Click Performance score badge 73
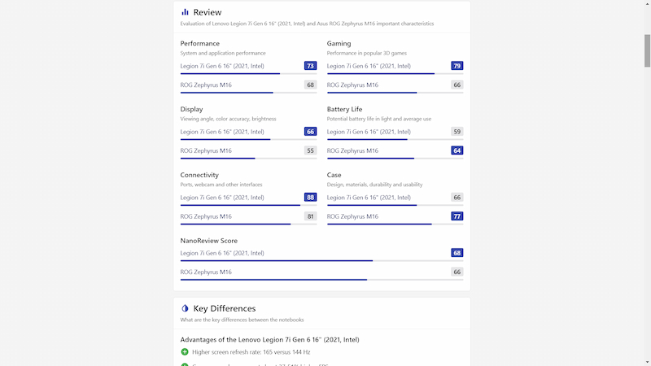The width and height of the screenshot is (651, 366). pos(310,66)
